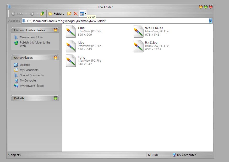This screenshot has width=229, height=162.
Task: Open the 975x548.jpg image file
Action: [138, 31]
